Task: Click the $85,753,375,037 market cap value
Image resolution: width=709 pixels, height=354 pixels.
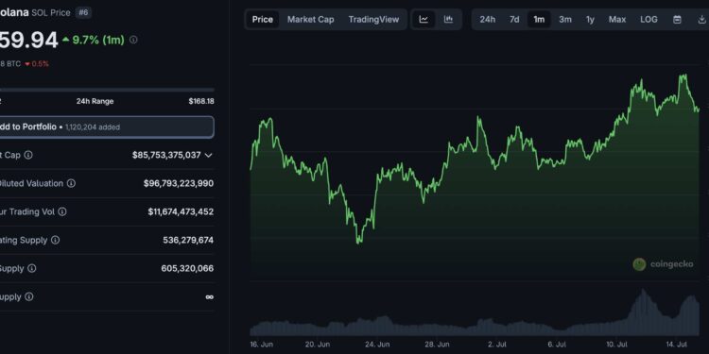Action: click(166, 155)
